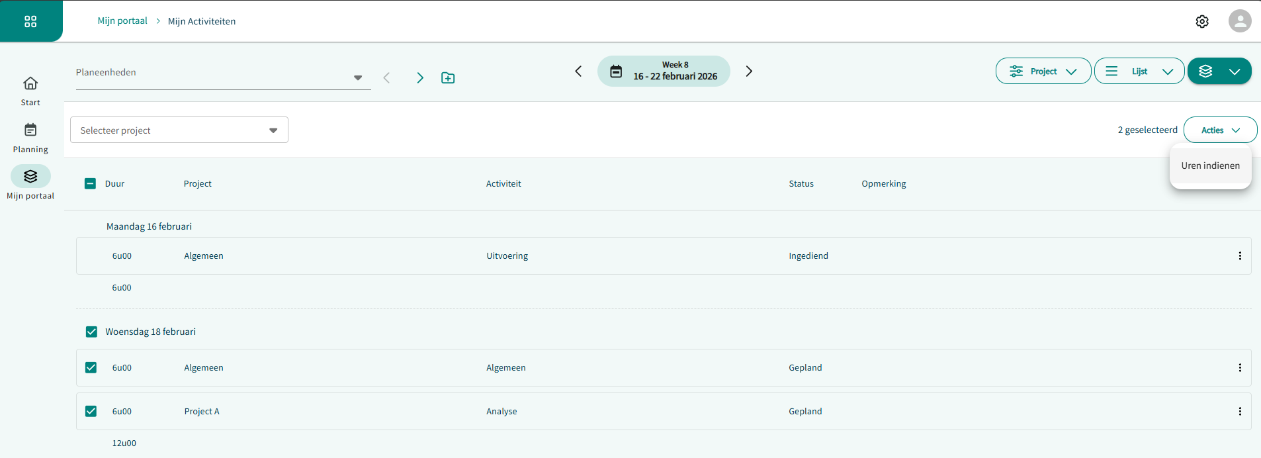1261x458 pixels.
Task: Deselect the Project A Analyse row checkbox
Action: point(91,412)
